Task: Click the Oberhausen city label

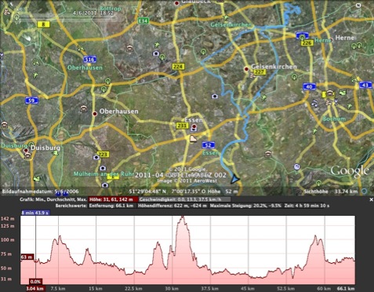Action: pos(118,111)
